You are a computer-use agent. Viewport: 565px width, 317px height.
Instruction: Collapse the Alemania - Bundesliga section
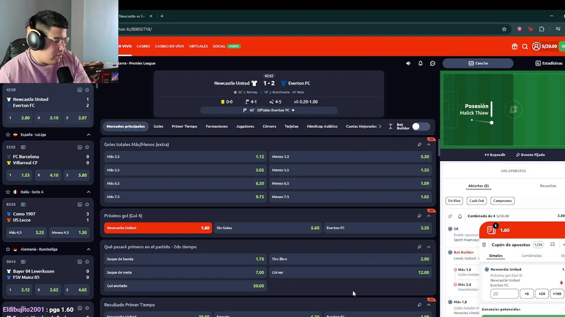coord(88,249)
